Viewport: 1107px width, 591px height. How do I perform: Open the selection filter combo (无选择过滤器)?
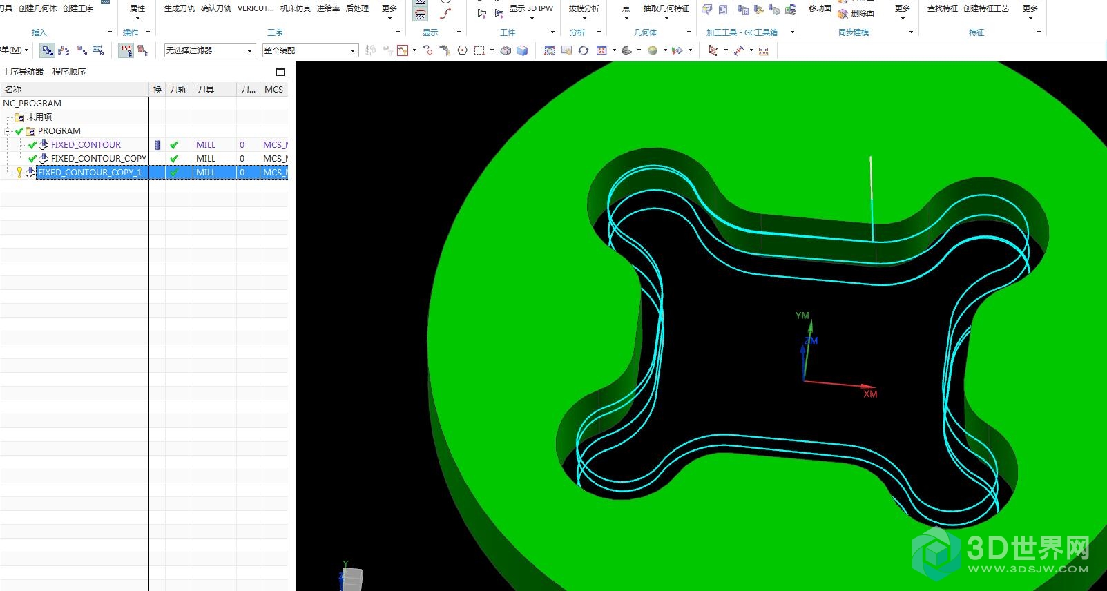(x=210, y=50)
